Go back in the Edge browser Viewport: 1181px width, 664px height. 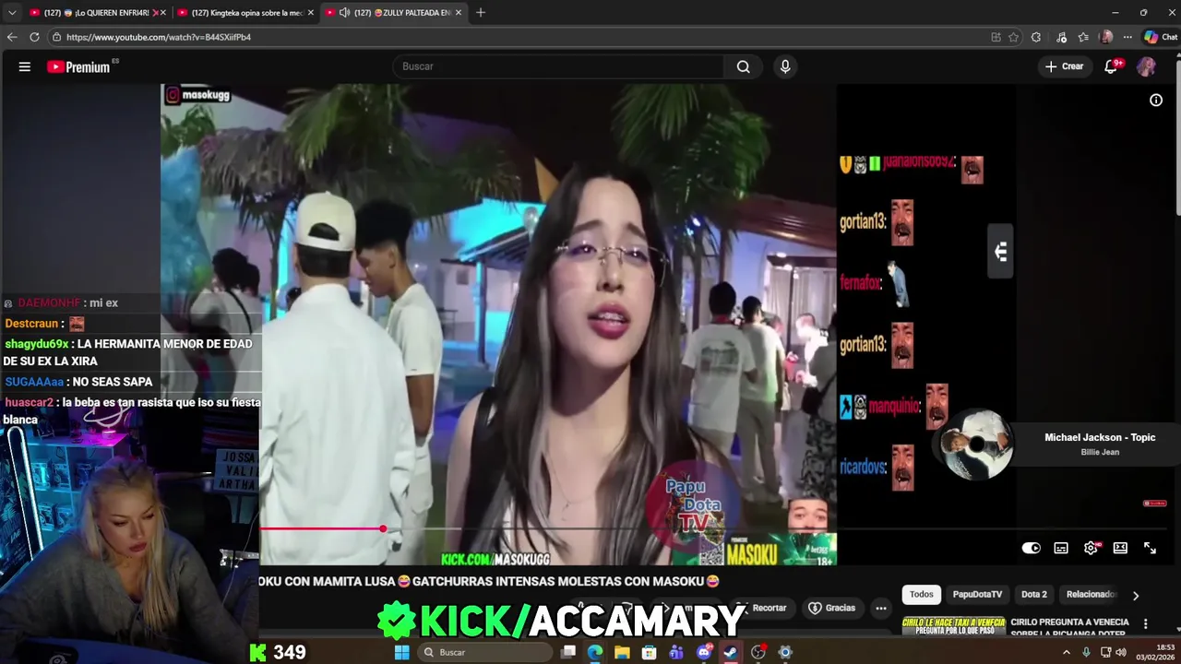point(12,37)
